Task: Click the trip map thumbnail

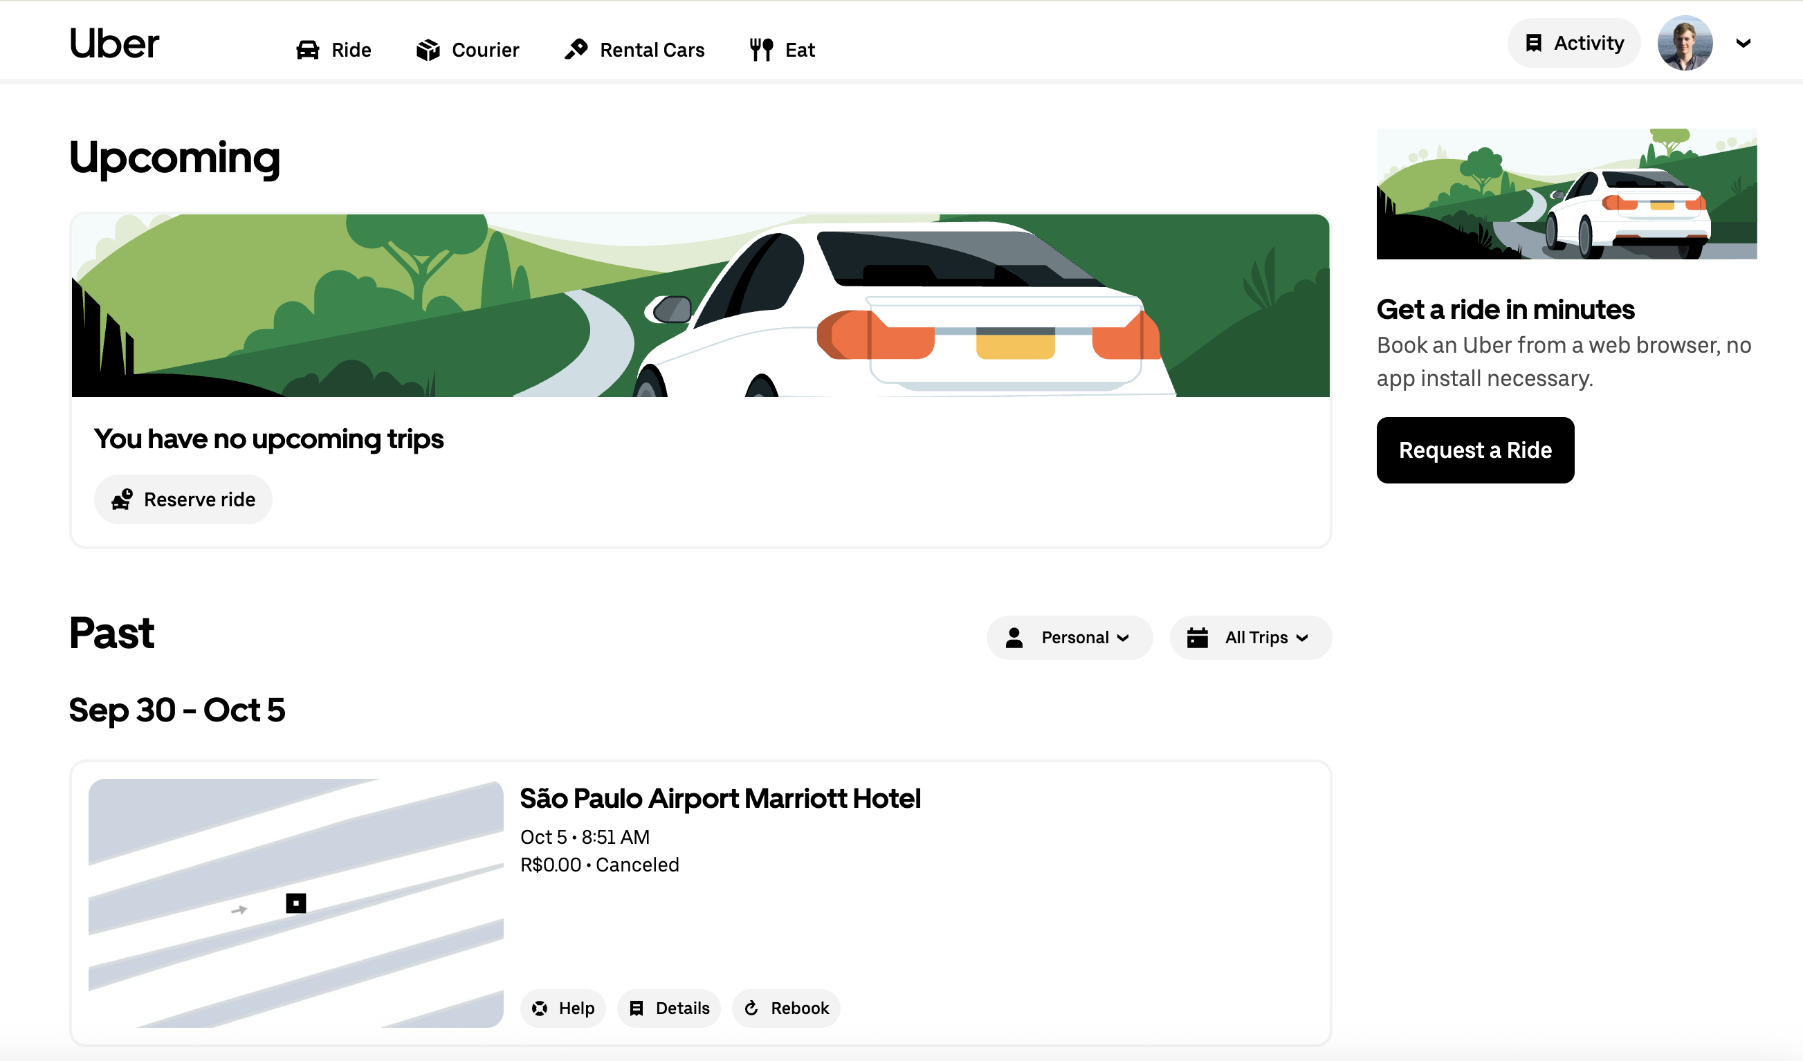Action: tap(295, 903)
